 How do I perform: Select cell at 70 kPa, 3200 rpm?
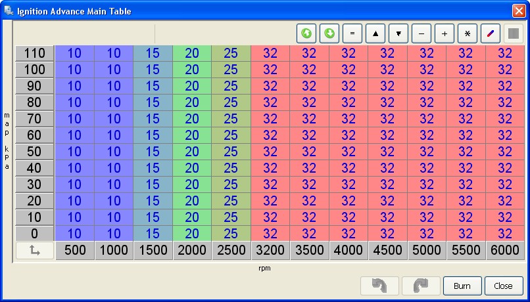pyautogui.click(x=270, y=119)
